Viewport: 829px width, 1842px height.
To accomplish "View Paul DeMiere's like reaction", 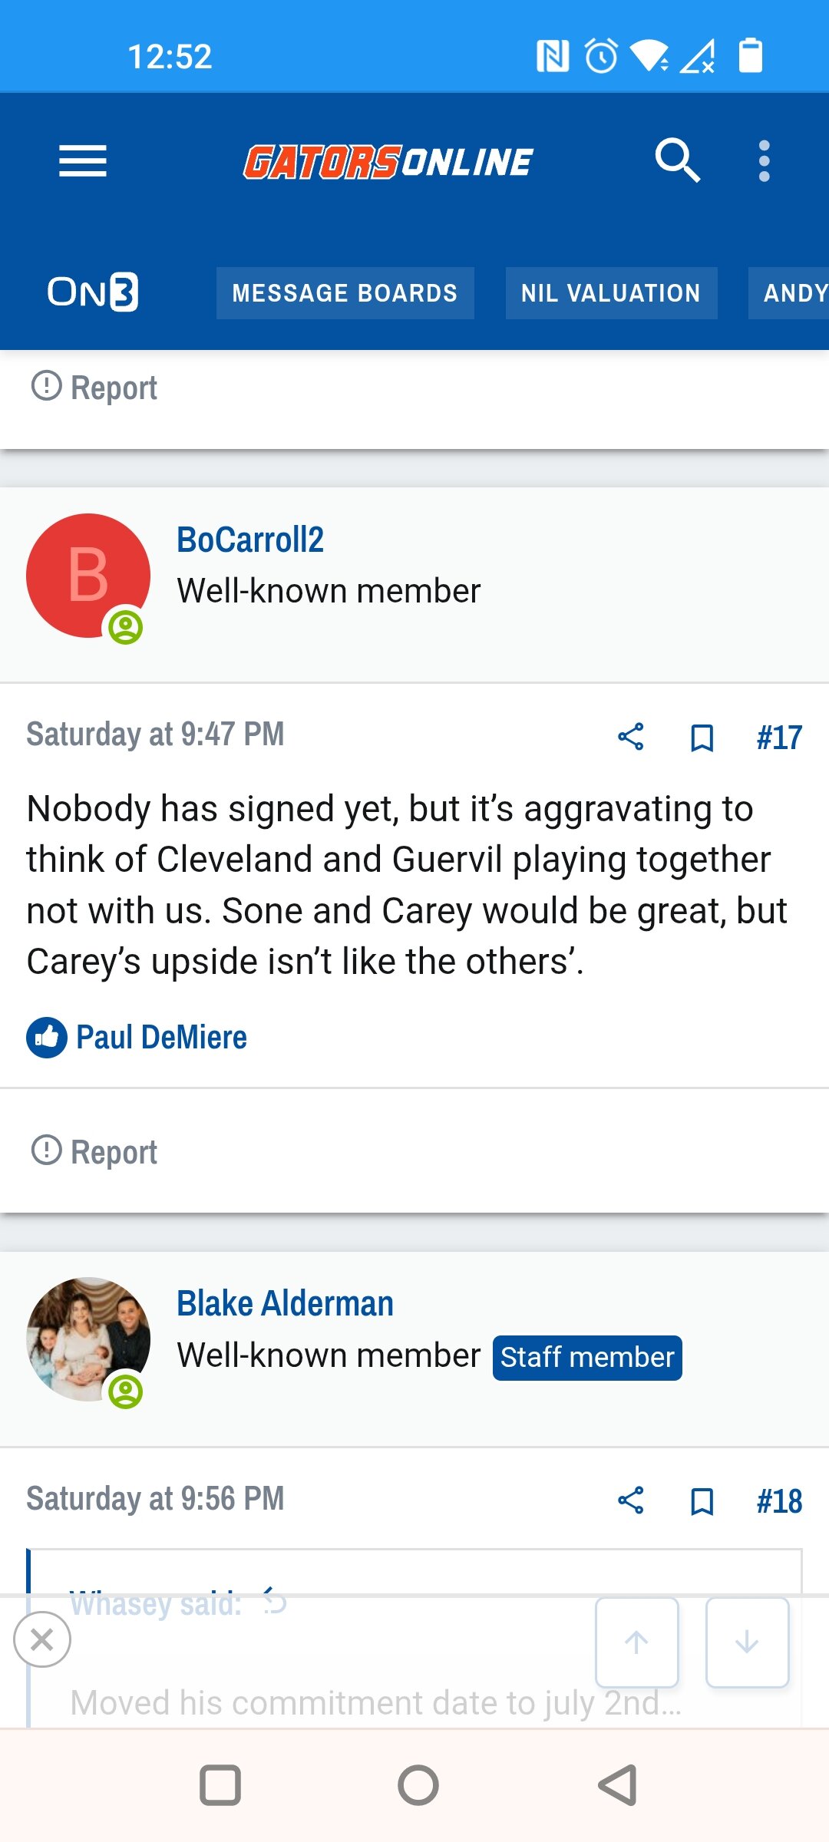I will [x=161, y=1037].
